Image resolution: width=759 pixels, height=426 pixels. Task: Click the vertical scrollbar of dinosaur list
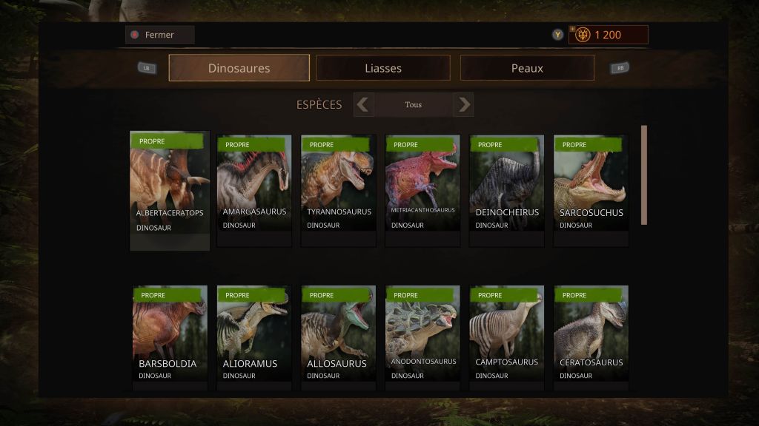(x=644, y=175)
